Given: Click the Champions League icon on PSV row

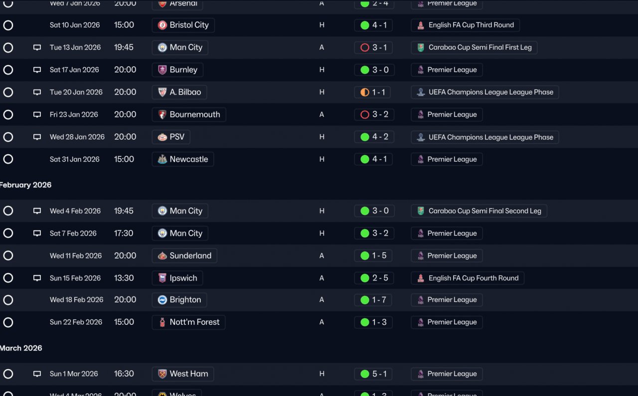Looking at the screenshot, I should pyautogui.click(x=421, y=137).
